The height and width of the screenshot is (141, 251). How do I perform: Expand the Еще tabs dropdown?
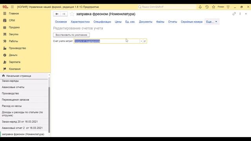click(212, 22)
